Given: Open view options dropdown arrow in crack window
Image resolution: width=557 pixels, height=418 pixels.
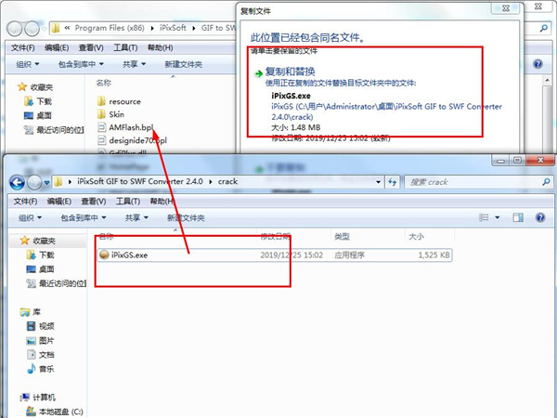Looking at the screenshot, I should click(498, 217).
